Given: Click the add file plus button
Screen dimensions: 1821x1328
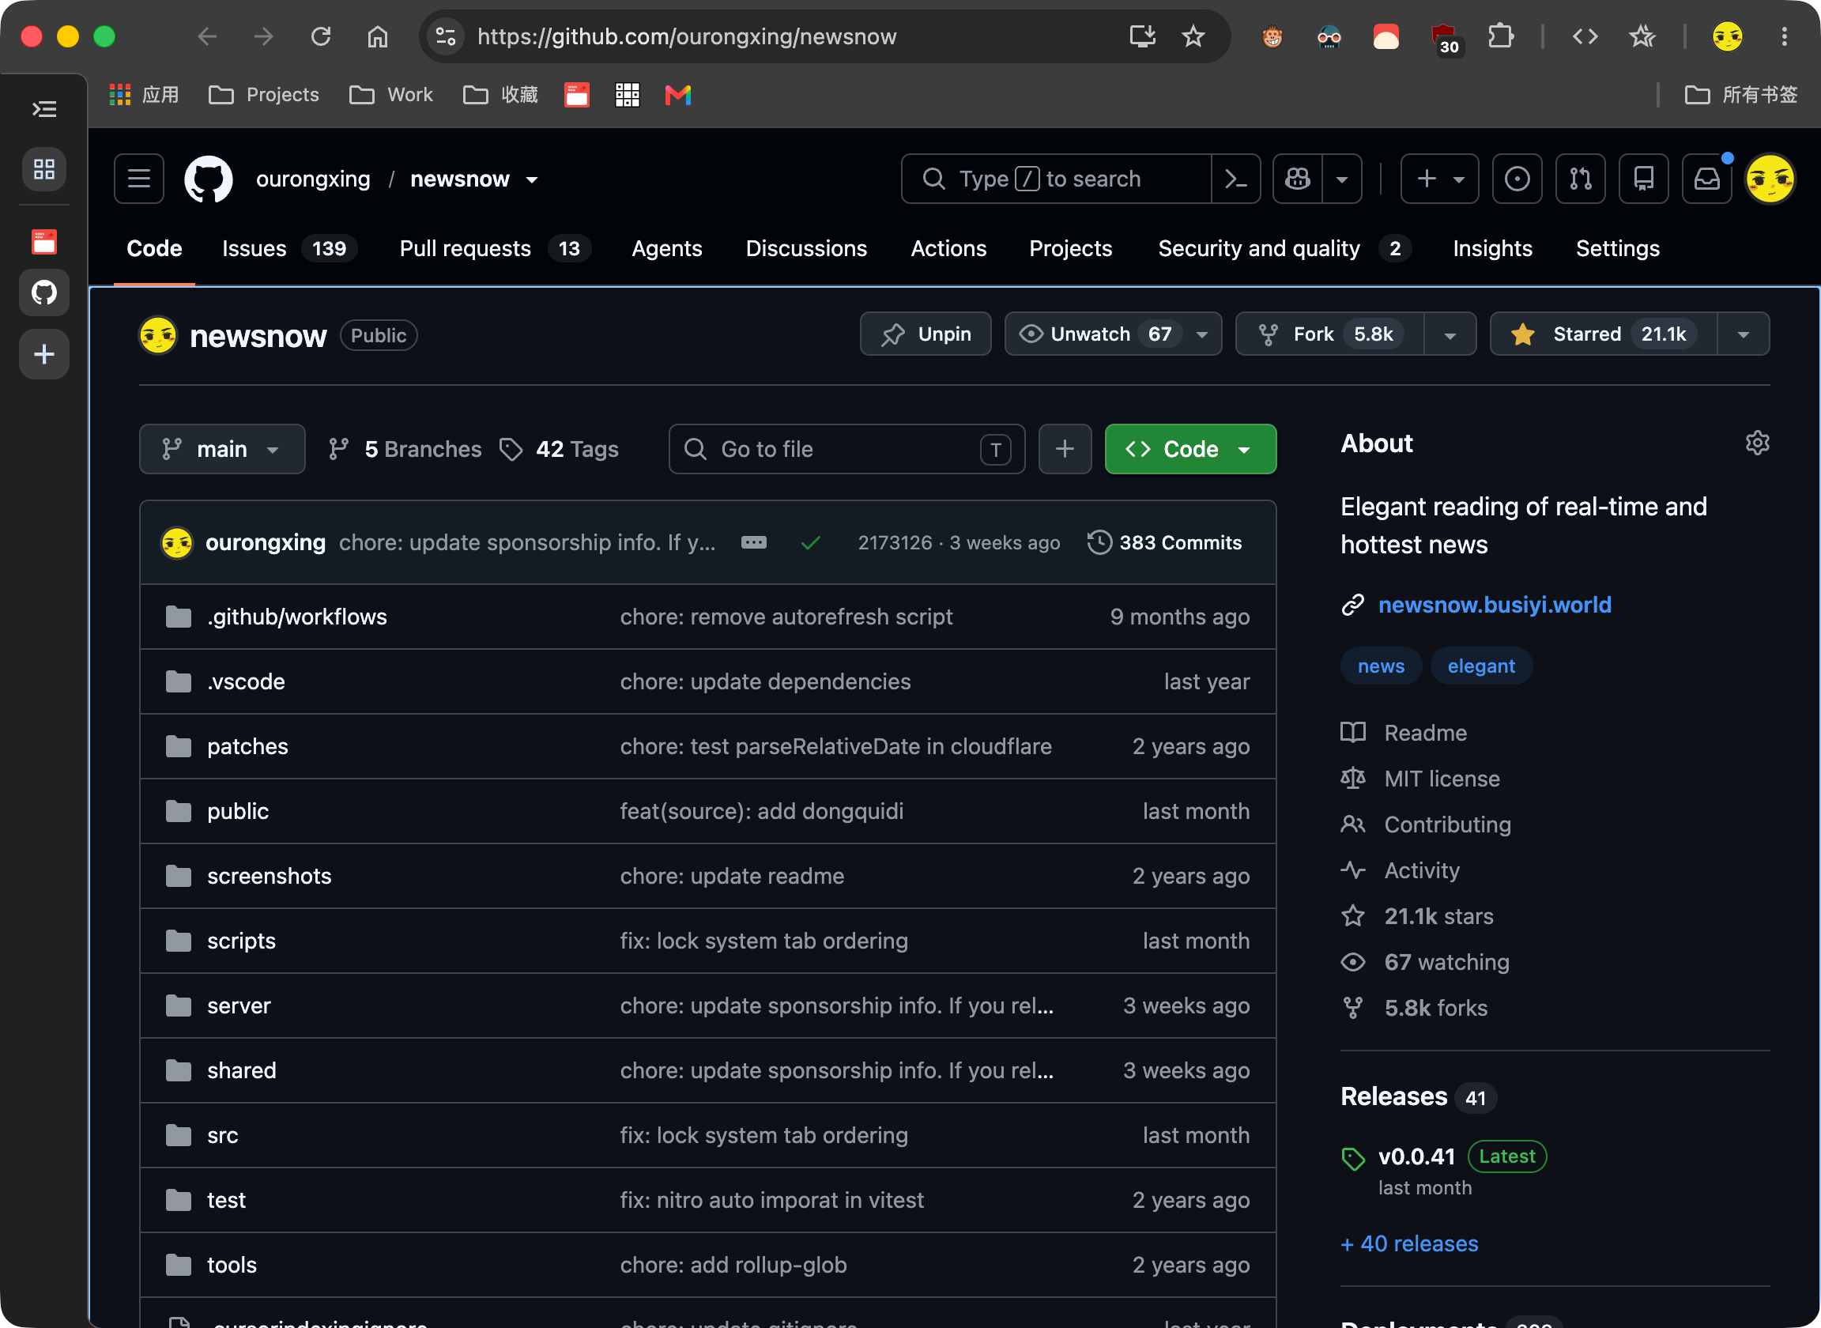Looking at the screenshot, I should point(1065,448).
